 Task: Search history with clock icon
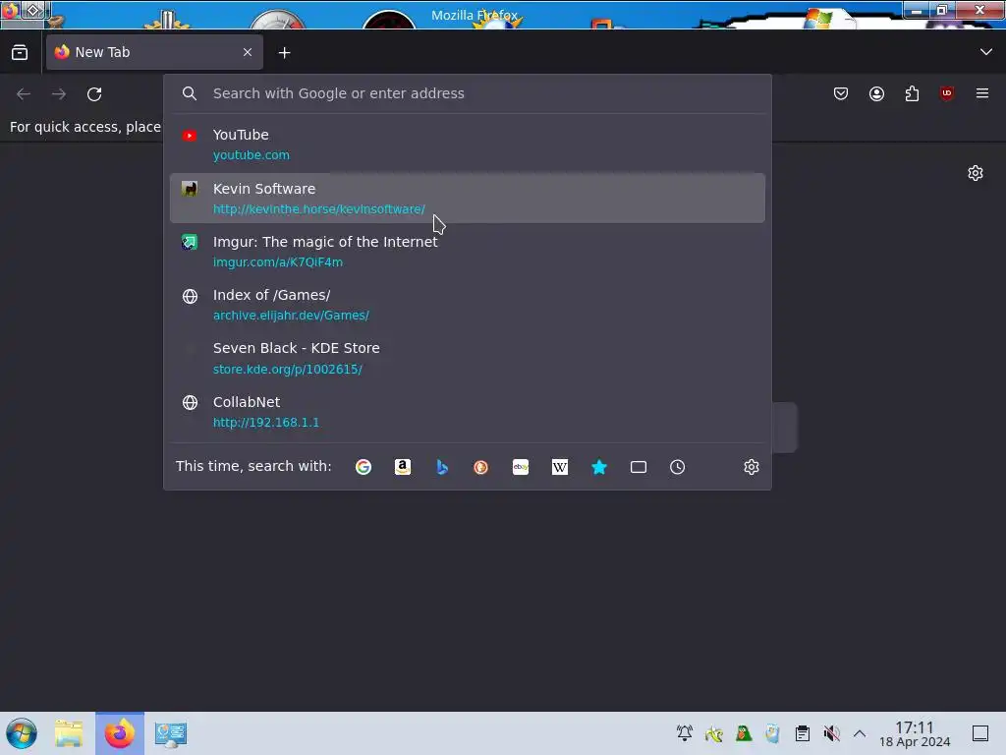click(678, 467)
